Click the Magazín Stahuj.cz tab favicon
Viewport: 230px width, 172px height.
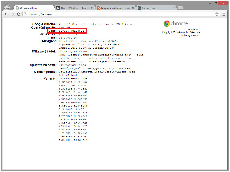click(99, 8)
